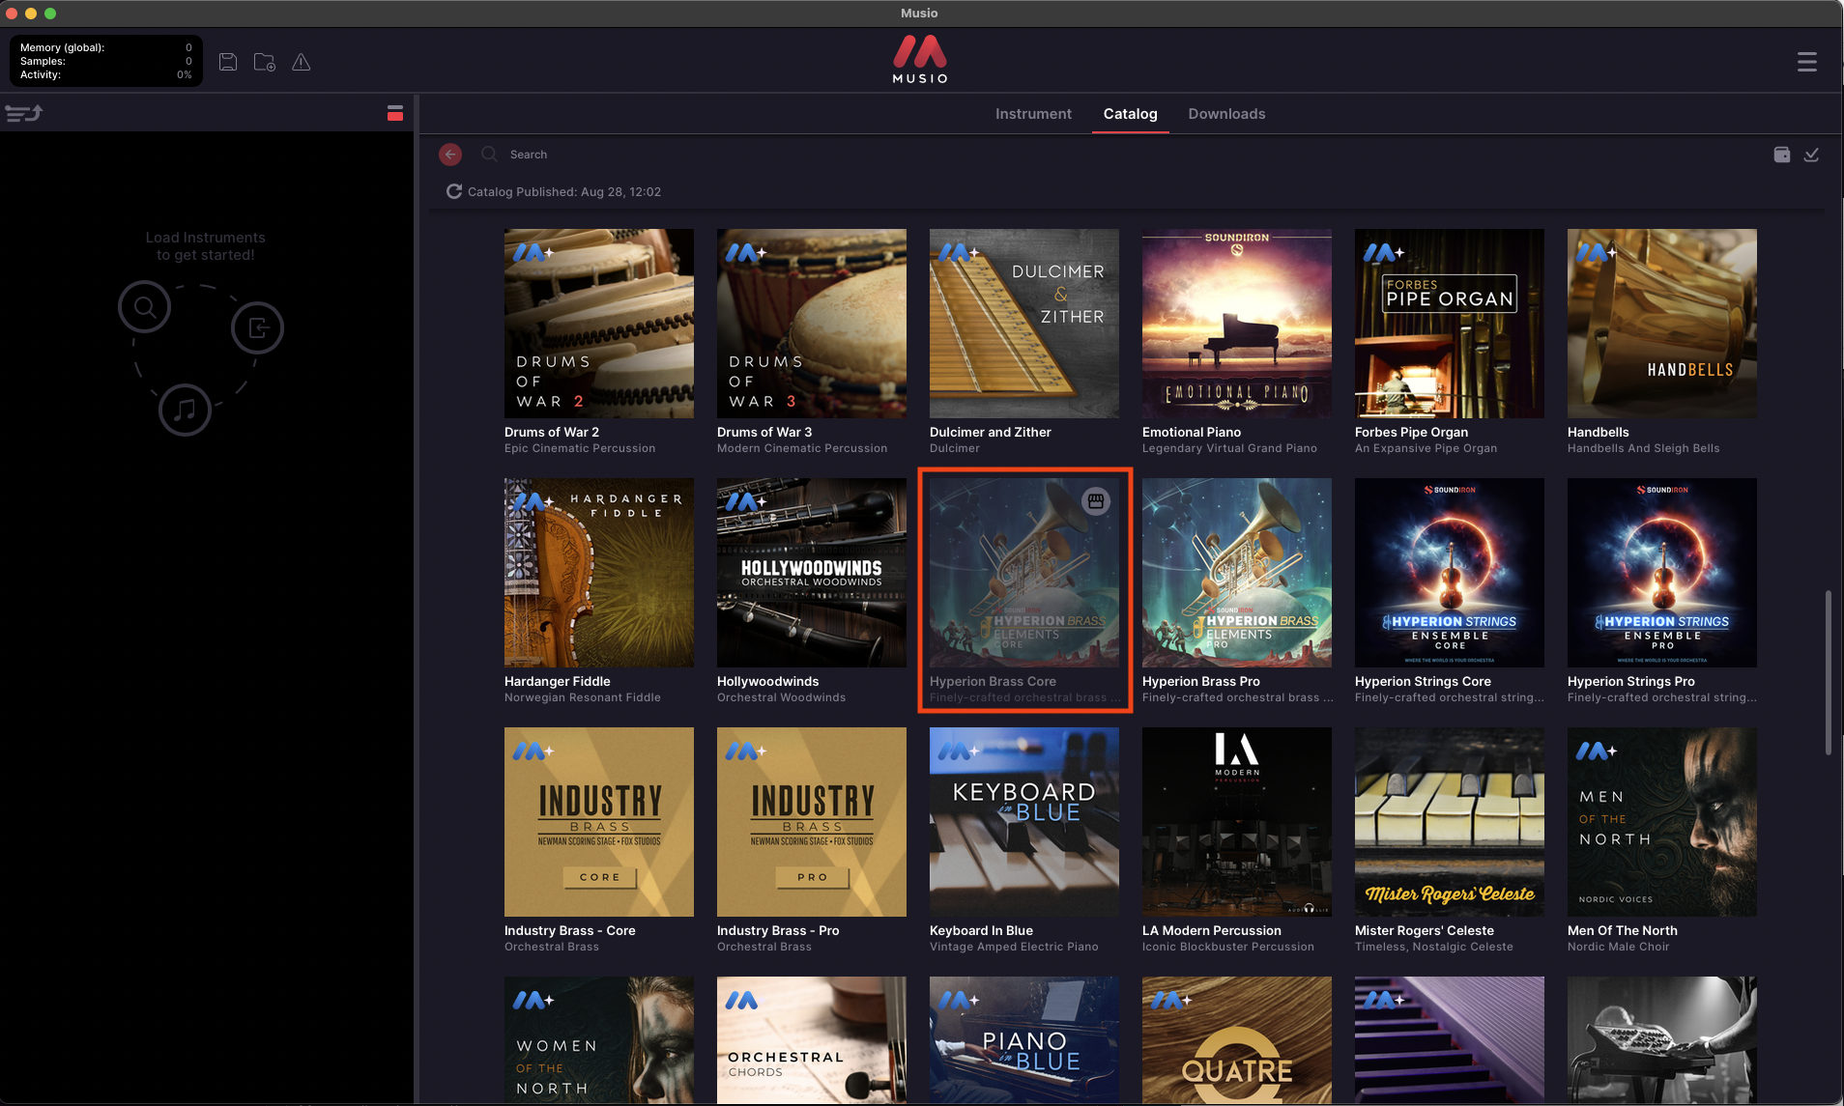This screenshot has width=1844, height=1106.
Task: Toggle the red rack view icon
Action: pyautogui.click(x=394, y=113)
